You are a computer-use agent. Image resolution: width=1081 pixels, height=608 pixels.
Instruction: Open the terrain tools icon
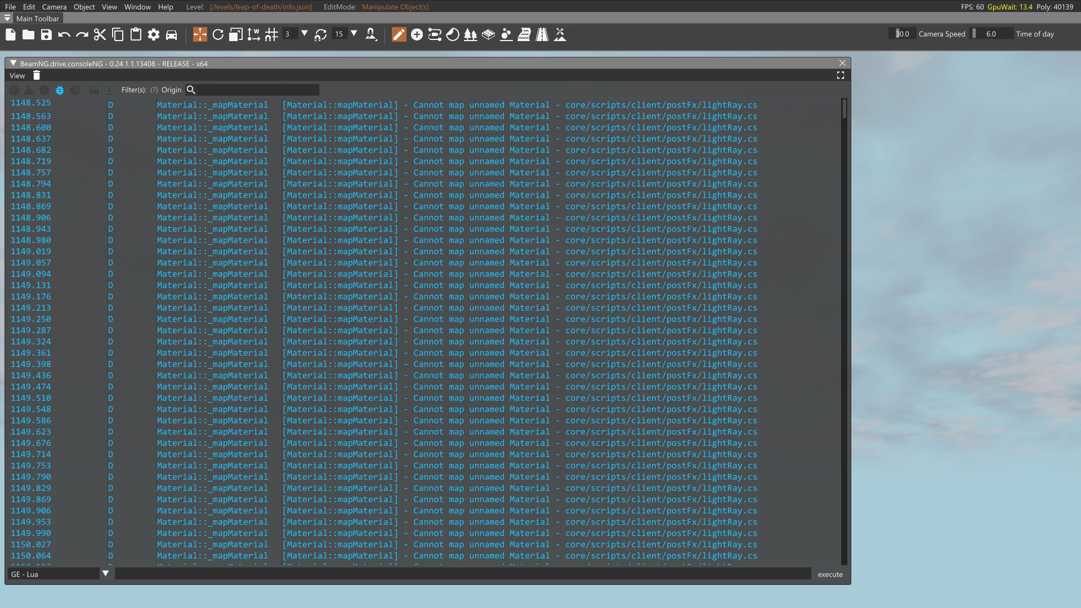click(x=560, y=35)
